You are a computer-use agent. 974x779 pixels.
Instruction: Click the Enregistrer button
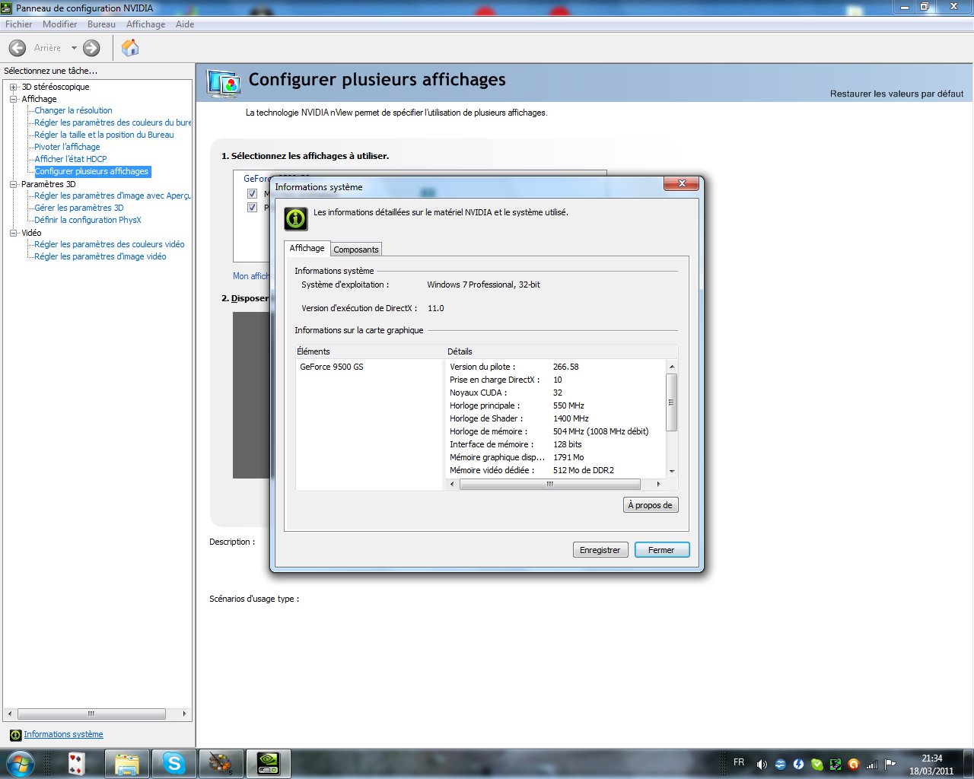pyautogui.click(x=600, y=550)
